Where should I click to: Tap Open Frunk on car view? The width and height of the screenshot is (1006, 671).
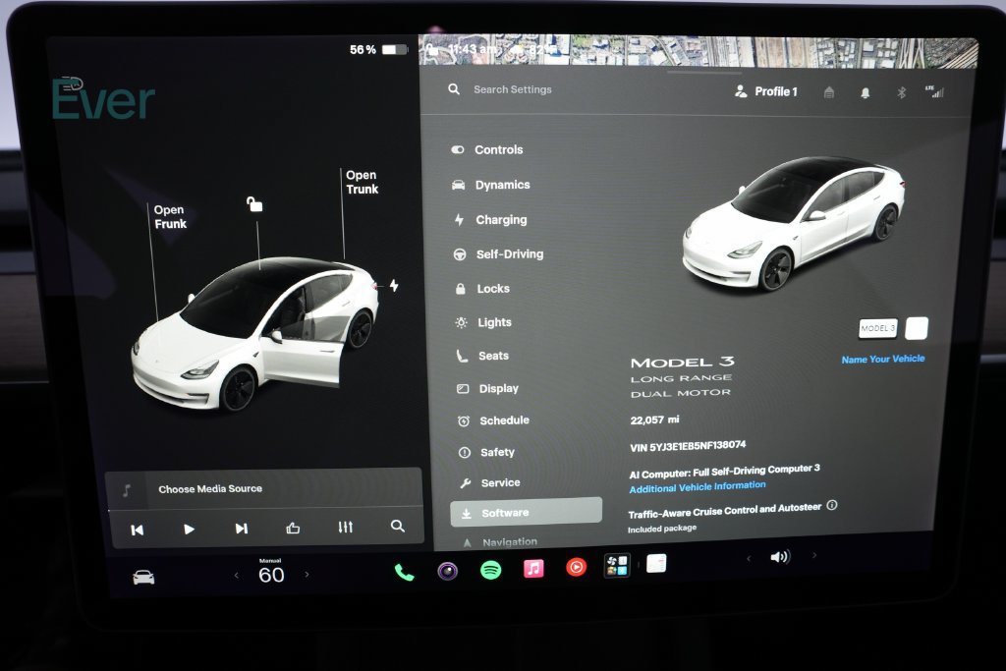point(170,217)
